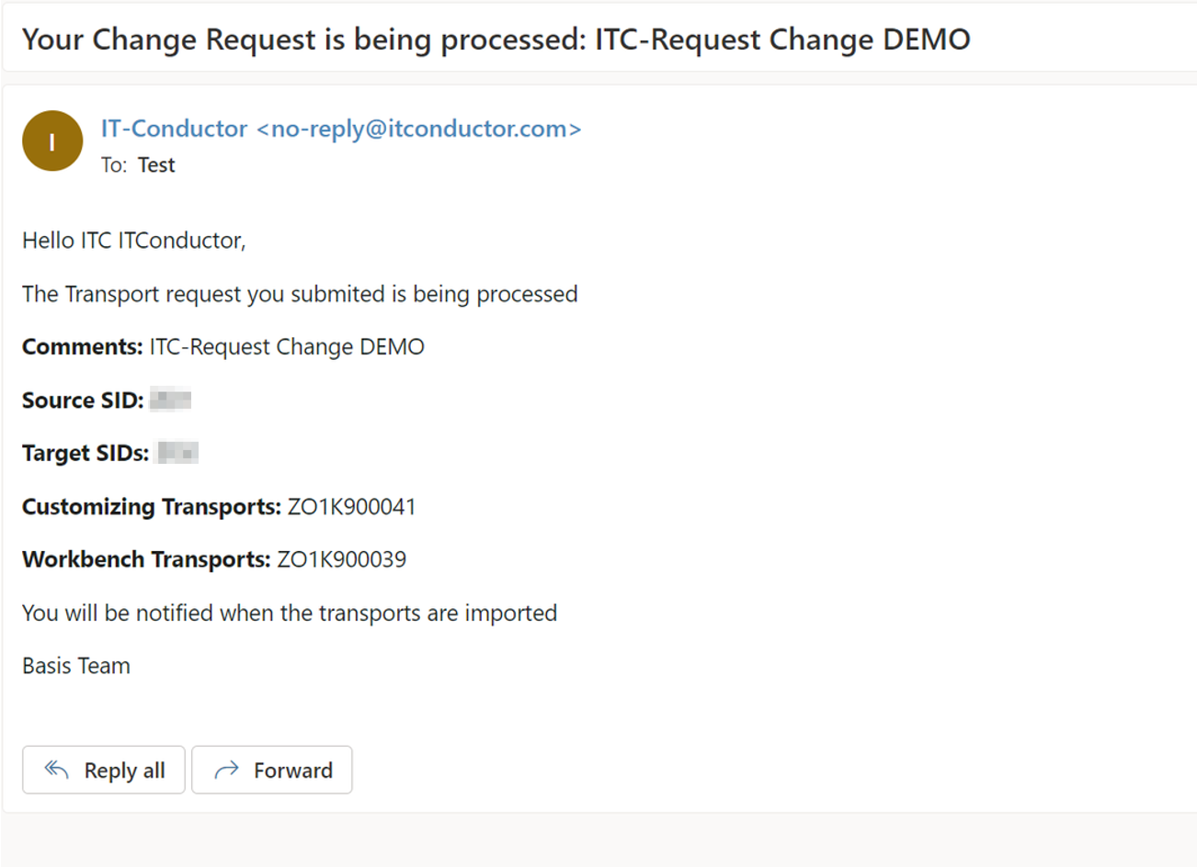This screenshot has width=1197, height=867.
Task: Click the email header bar area
Action: pyautogui.click(x=598, y=39)
